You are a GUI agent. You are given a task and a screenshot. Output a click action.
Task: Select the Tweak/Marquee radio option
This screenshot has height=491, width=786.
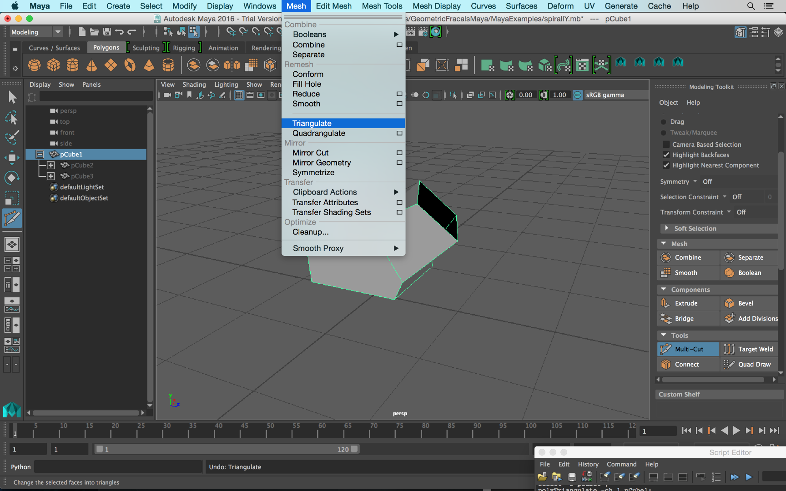[663, 133]
